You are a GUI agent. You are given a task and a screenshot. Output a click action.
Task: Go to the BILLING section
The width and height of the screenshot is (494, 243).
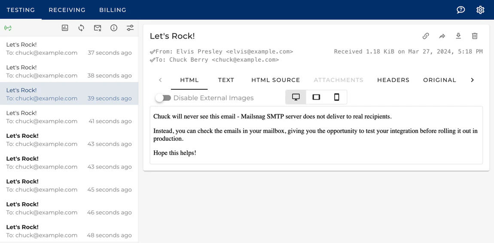pos(113,10)
